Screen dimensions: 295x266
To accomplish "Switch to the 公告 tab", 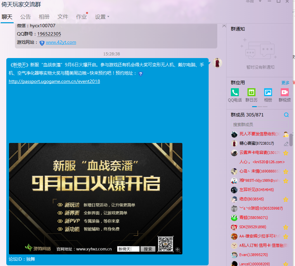I will (x=25, y=17).
